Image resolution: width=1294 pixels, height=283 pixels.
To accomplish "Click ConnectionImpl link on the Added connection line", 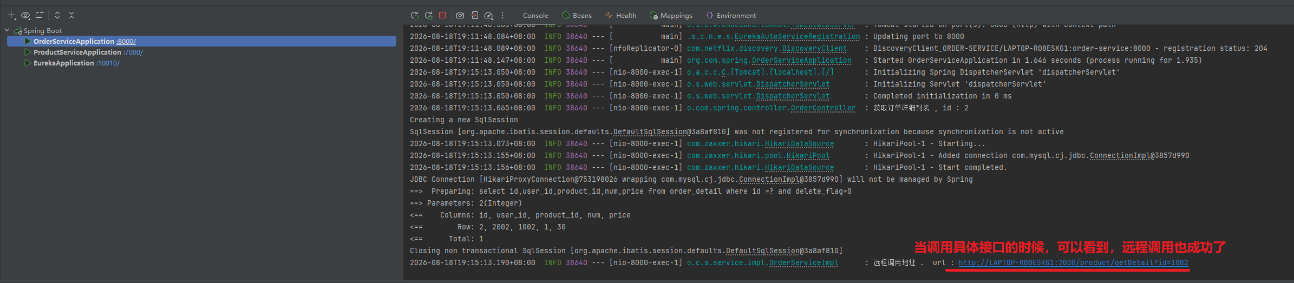I will click(1120, 156).
